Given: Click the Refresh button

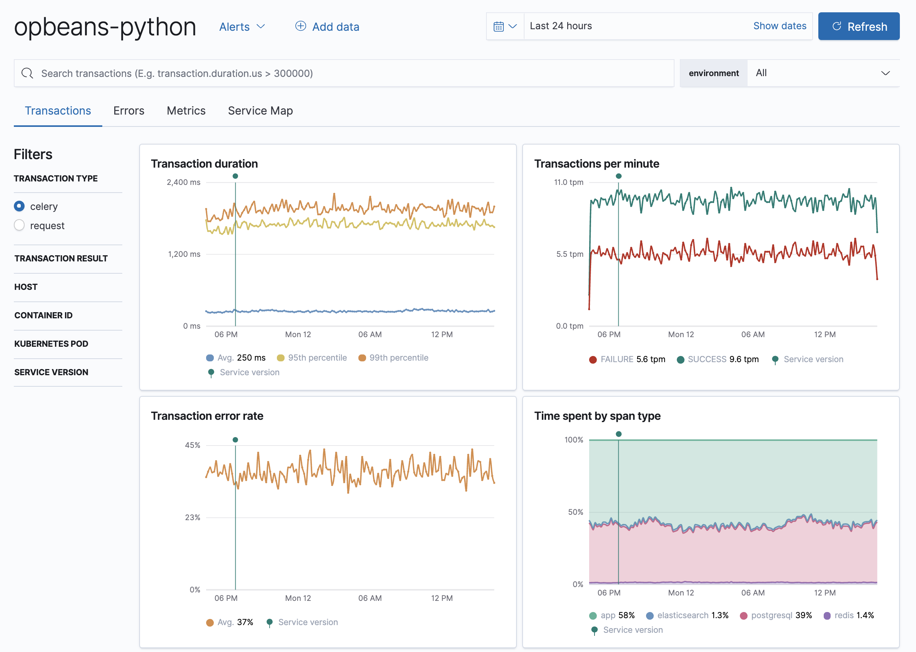Looking at the screenshot, I should 859,27.
